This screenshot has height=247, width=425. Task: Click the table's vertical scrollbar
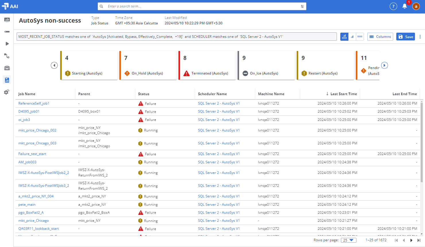422,142
